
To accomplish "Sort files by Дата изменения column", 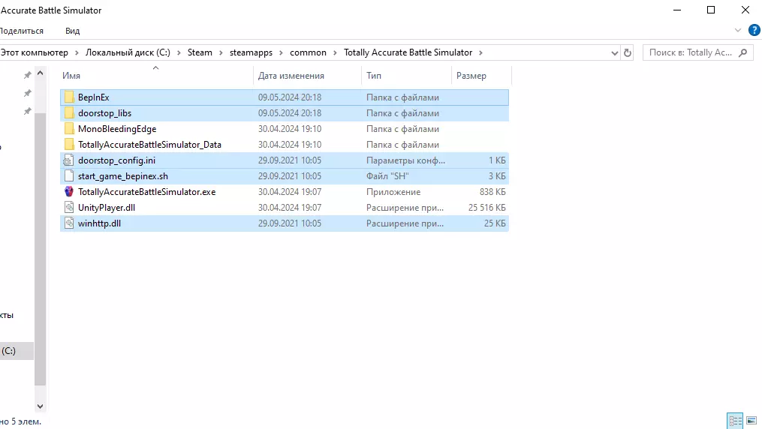I will (291, 76).
